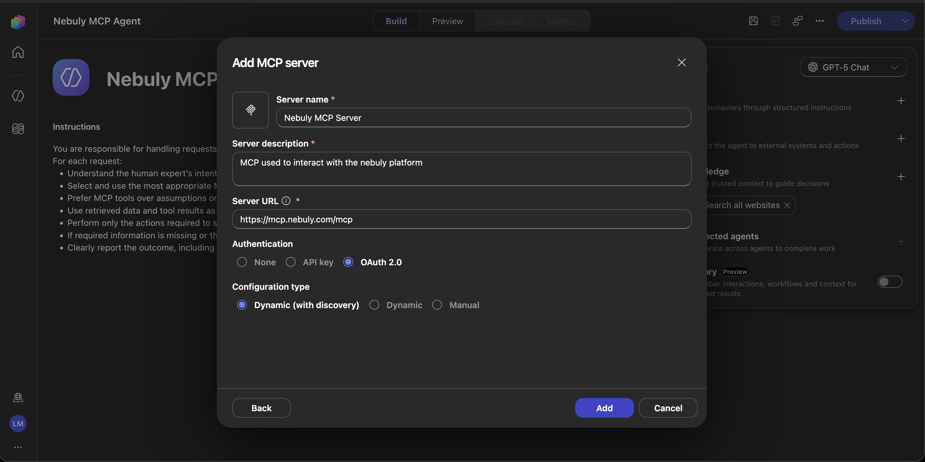The height and width of the screenshot is (462, 925).
Task: Click the Publish button
Action: click(x=866, y=21)
